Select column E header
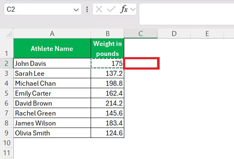The height and width of the screenshot is (159, 234). (207, 34)
